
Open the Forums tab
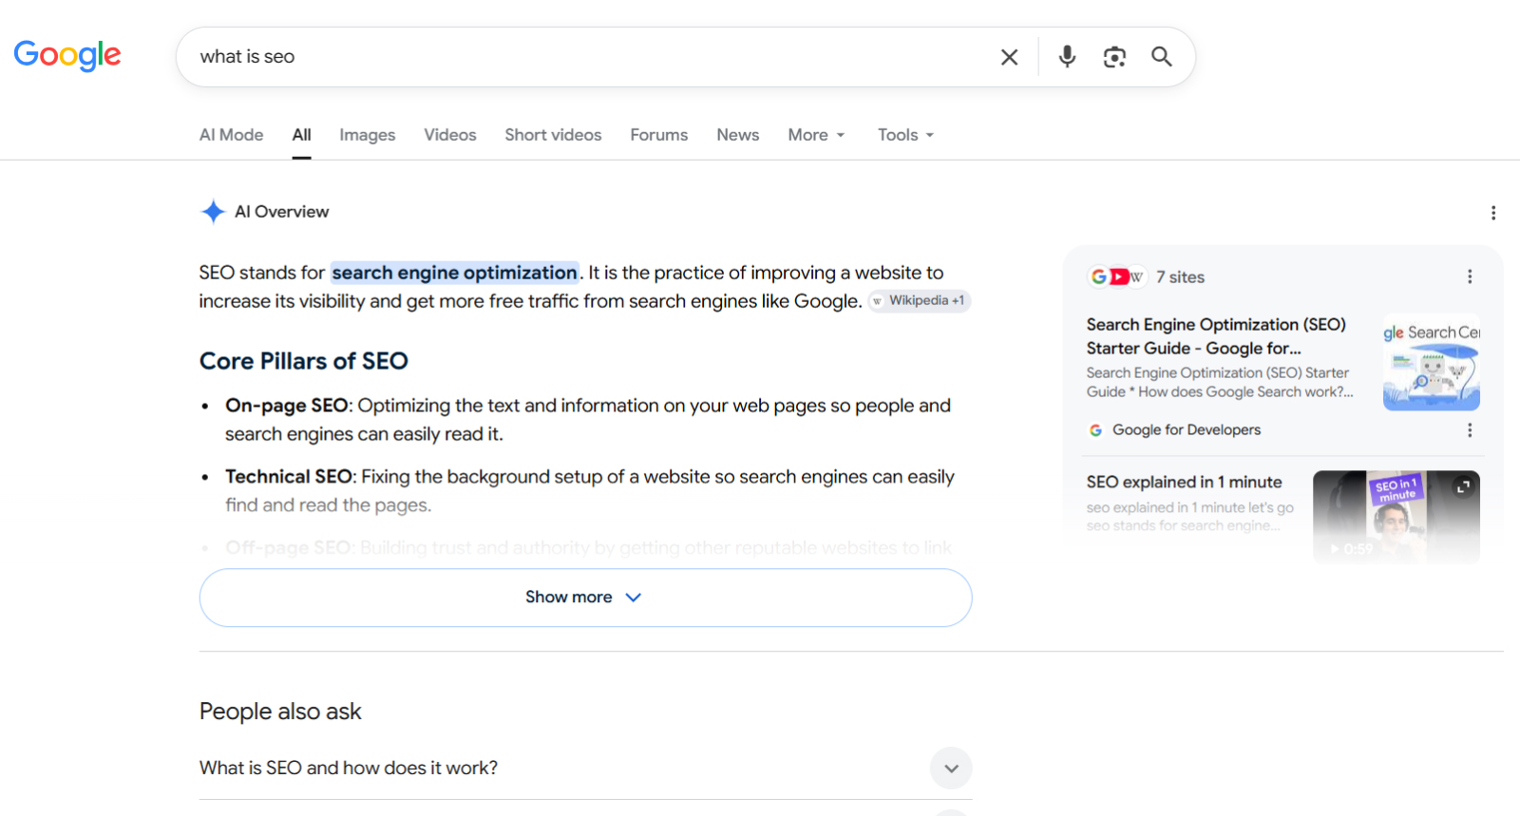point(658,135)
